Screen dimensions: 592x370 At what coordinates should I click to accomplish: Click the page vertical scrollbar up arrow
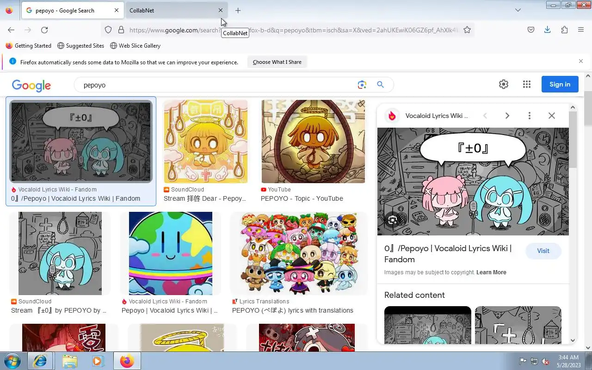coord(588,76)
